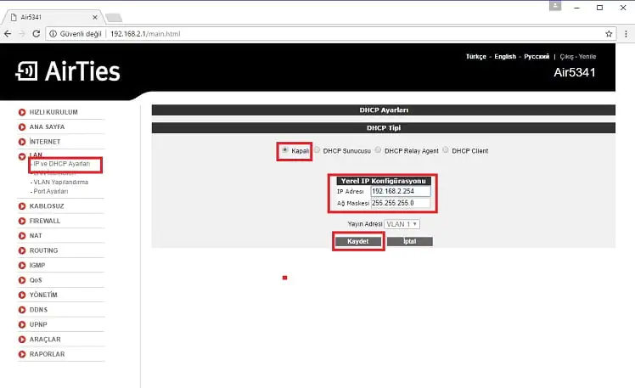Select the Kapalı DHCP radio button
Image resolution: width=635 pixels, height=388 pixels.
pos(285,150)
